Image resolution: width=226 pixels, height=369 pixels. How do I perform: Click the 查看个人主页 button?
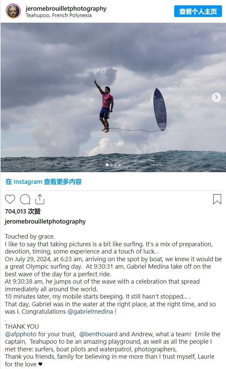198,11
